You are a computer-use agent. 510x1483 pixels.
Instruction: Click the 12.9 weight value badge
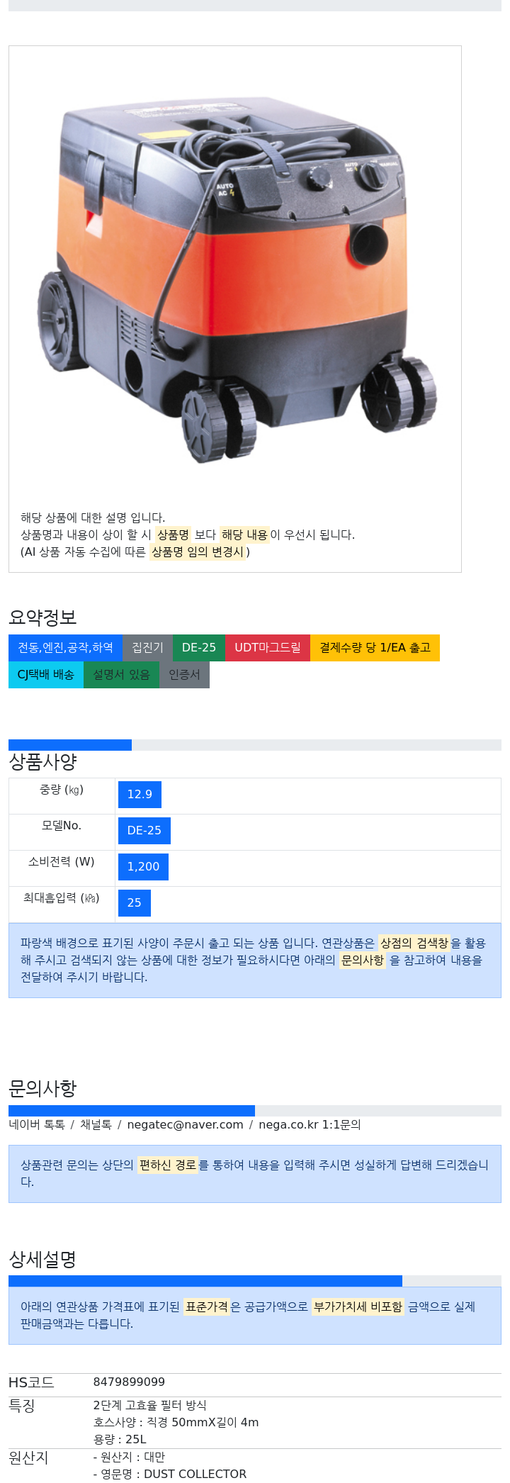pyautogui.click(x=140, y=795)
